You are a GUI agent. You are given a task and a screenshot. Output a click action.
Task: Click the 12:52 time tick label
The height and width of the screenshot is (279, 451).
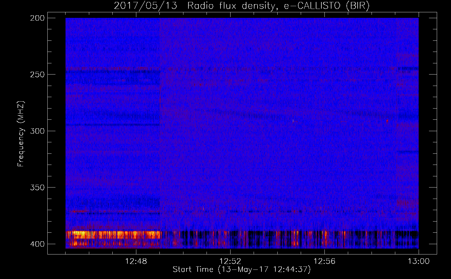[230, 261]
